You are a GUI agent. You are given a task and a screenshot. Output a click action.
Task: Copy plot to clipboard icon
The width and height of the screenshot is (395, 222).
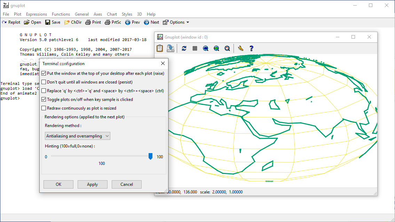point(160,48)
